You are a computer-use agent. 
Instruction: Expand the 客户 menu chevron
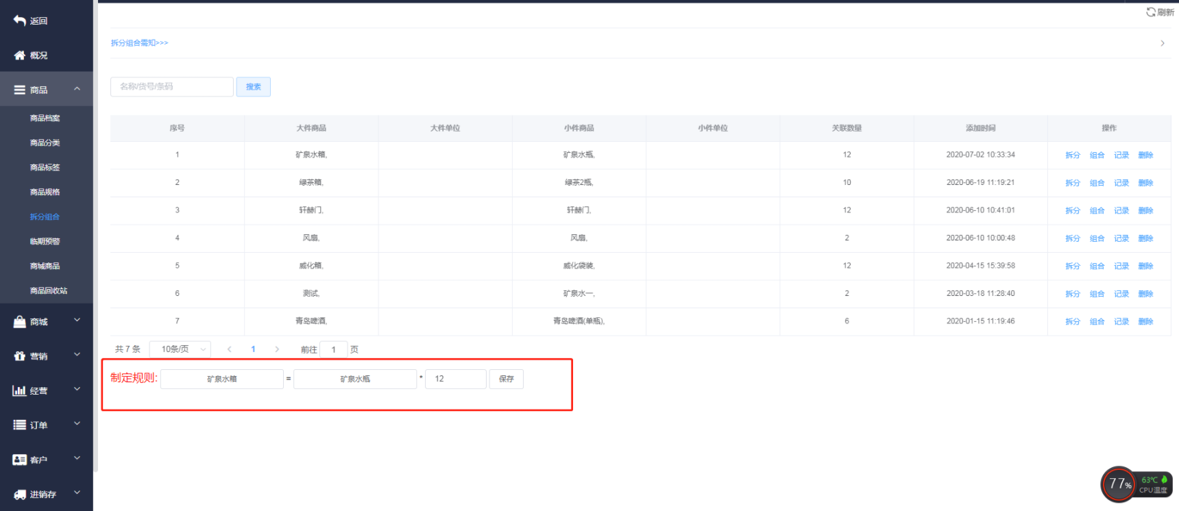(77, 458)
